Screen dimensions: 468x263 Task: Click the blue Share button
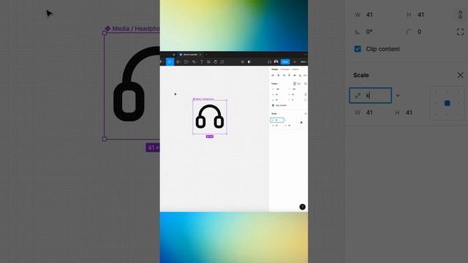[285, 61]
